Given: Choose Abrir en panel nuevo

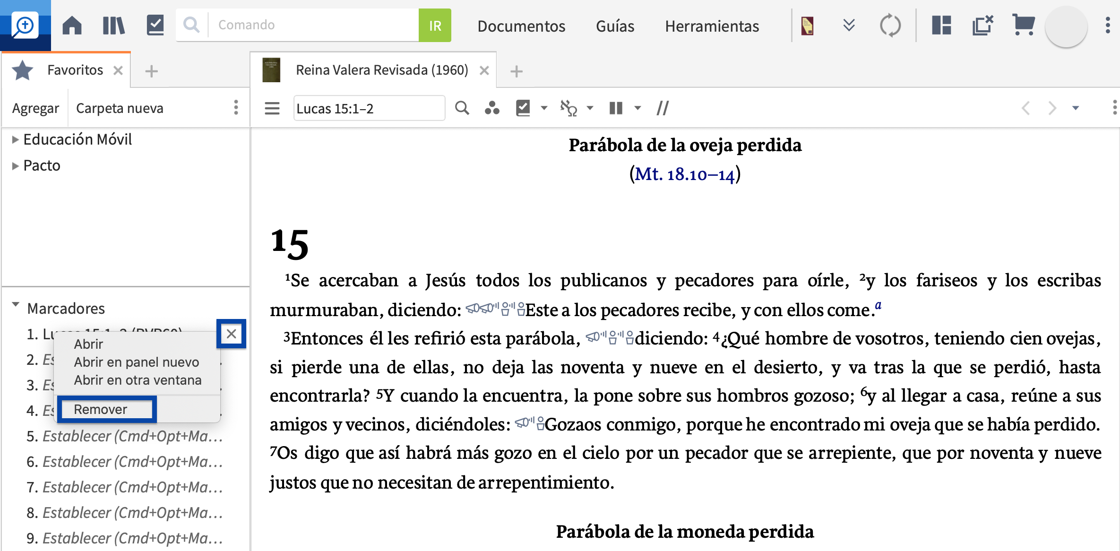Looking at the screenshot, I should click(137, 362).
